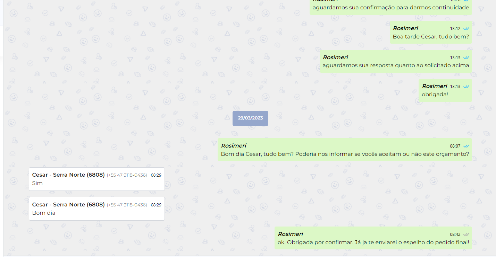
Task: Click Rosimeri's name on the "obrigada!" message
Action: coord(434,86)
